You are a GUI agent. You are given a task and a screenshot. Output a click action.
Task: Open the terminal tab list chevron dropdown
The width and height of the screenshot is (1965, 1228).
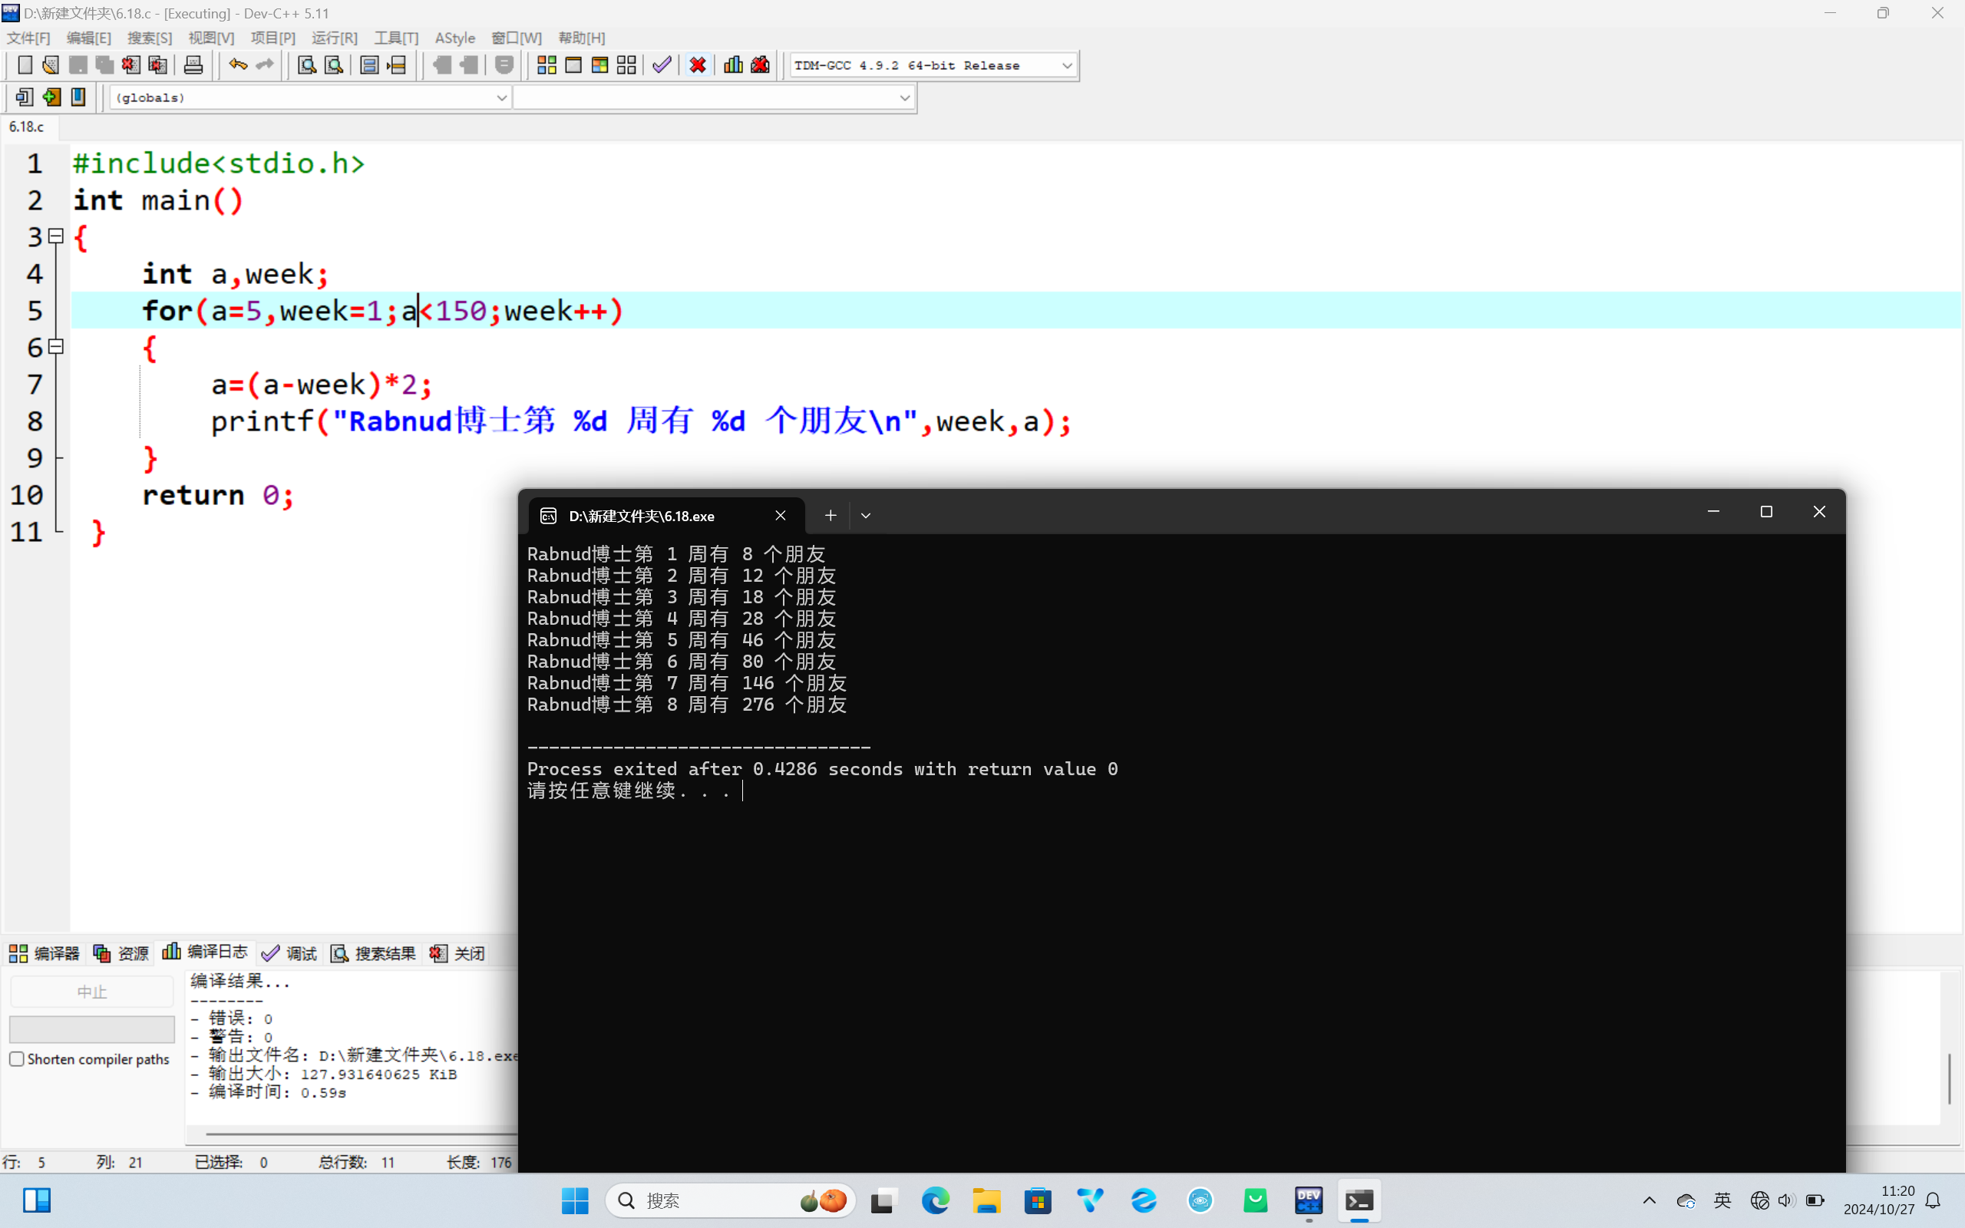tap(866, 516)
